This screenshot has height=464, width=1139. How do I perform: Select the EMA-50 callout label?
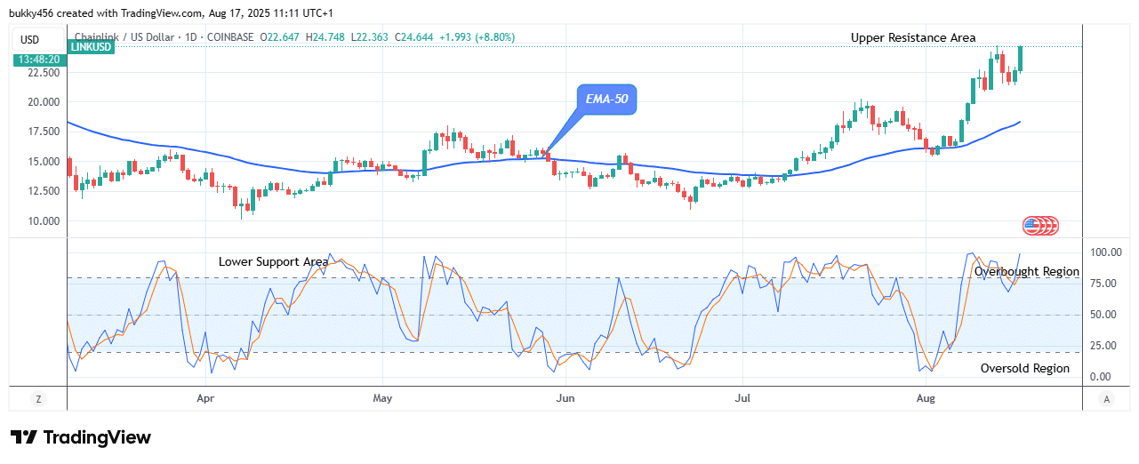(607, 100)
